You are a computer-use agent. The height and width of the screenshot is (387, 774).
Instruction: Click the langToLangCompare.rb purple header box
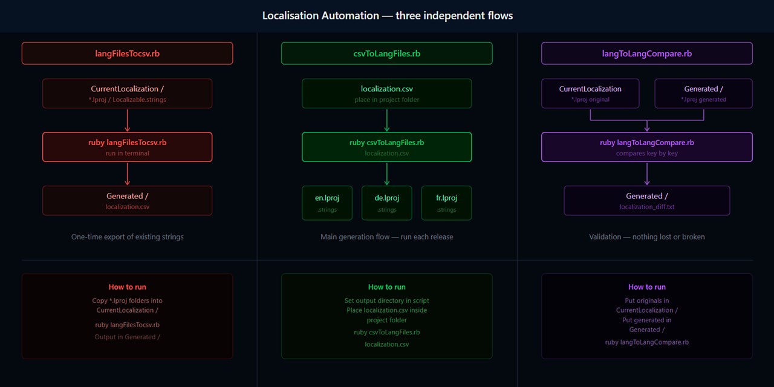coord(647,53)
